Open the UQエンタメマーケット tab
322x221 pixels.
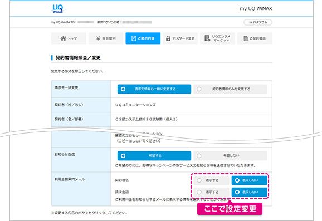coord(217,38)
